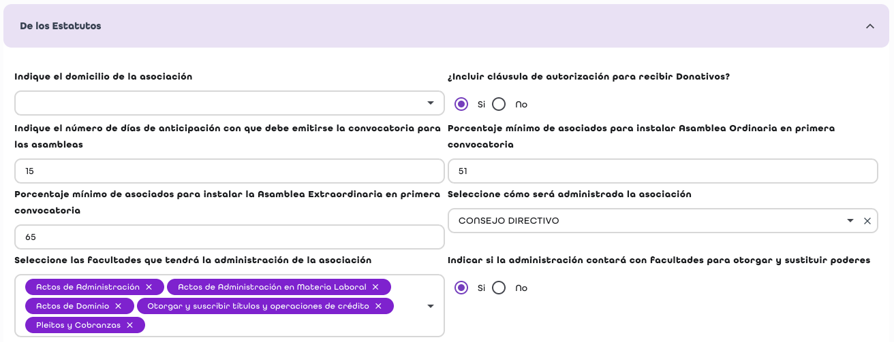
Task: Select No for otorgar y sustituir poderes
Action: pos(499,288)
